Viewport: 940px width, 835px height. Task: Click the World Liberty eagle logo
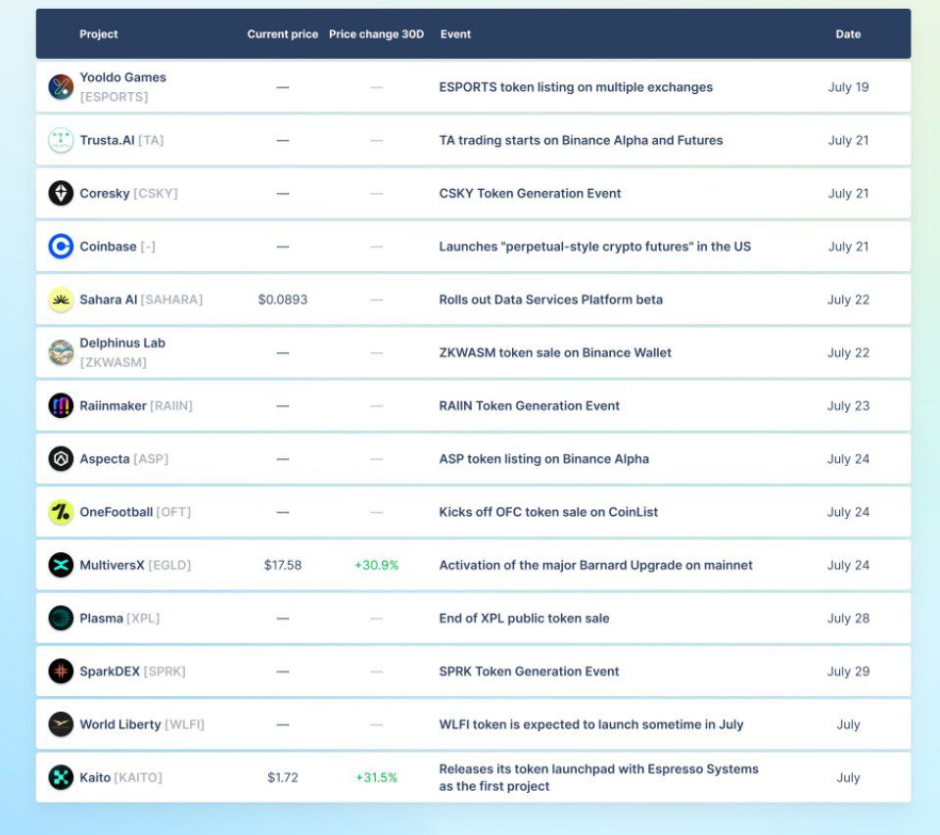point(61,724)
